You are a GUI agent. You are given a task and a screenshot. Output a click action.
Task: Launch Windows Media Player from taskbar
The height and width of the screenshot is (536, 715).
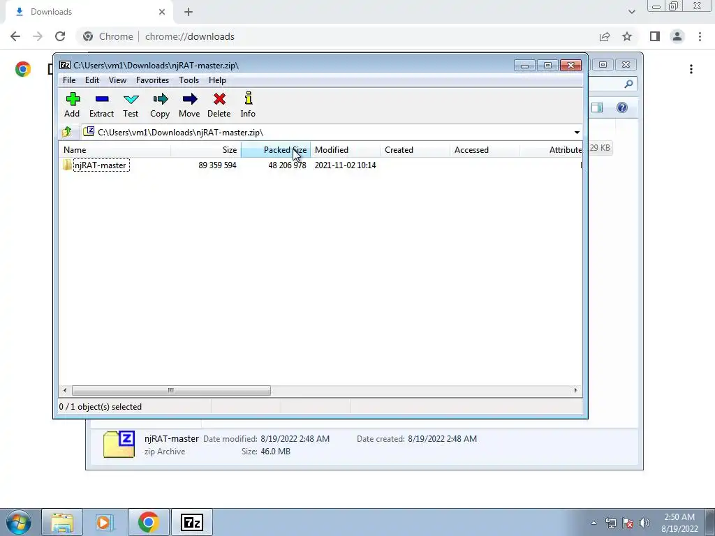pyautogui.click(x=105, y=522)
